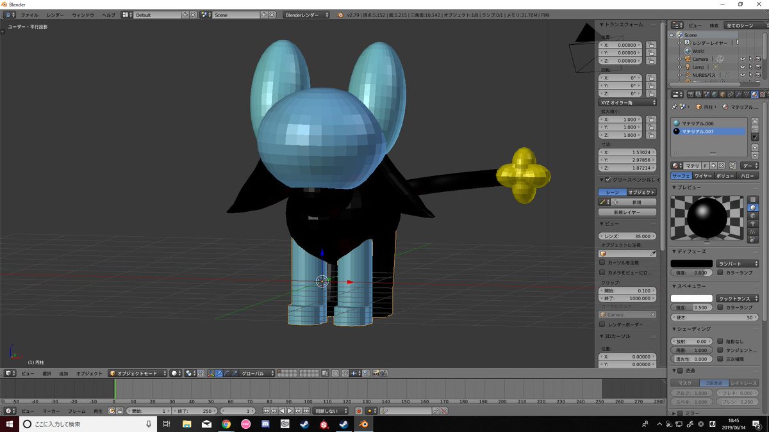Enable 陰影なし shading checkbox

[x=721, y=342]
